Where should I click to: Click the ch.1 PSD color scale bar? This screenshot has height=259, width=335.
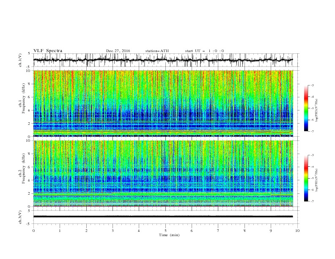click(306, 108)
